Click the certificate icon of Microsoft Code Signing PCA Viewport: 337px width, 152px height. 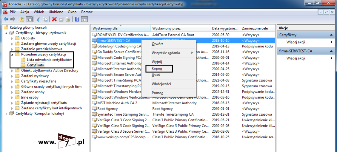coord(94,58)
